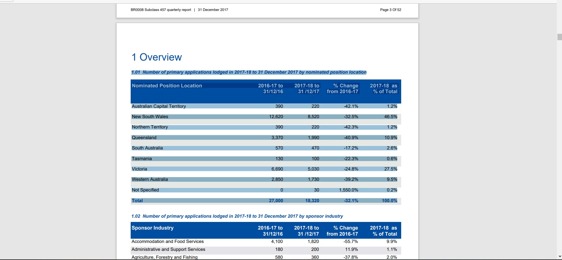The image size is (562, 260).
Task: Click the -32.5% change for New South Wales
Action: [351, 117]
